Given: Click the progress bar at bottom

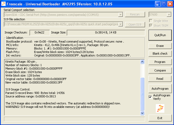Looking at the screenshot, I should [x=74, y=119].
